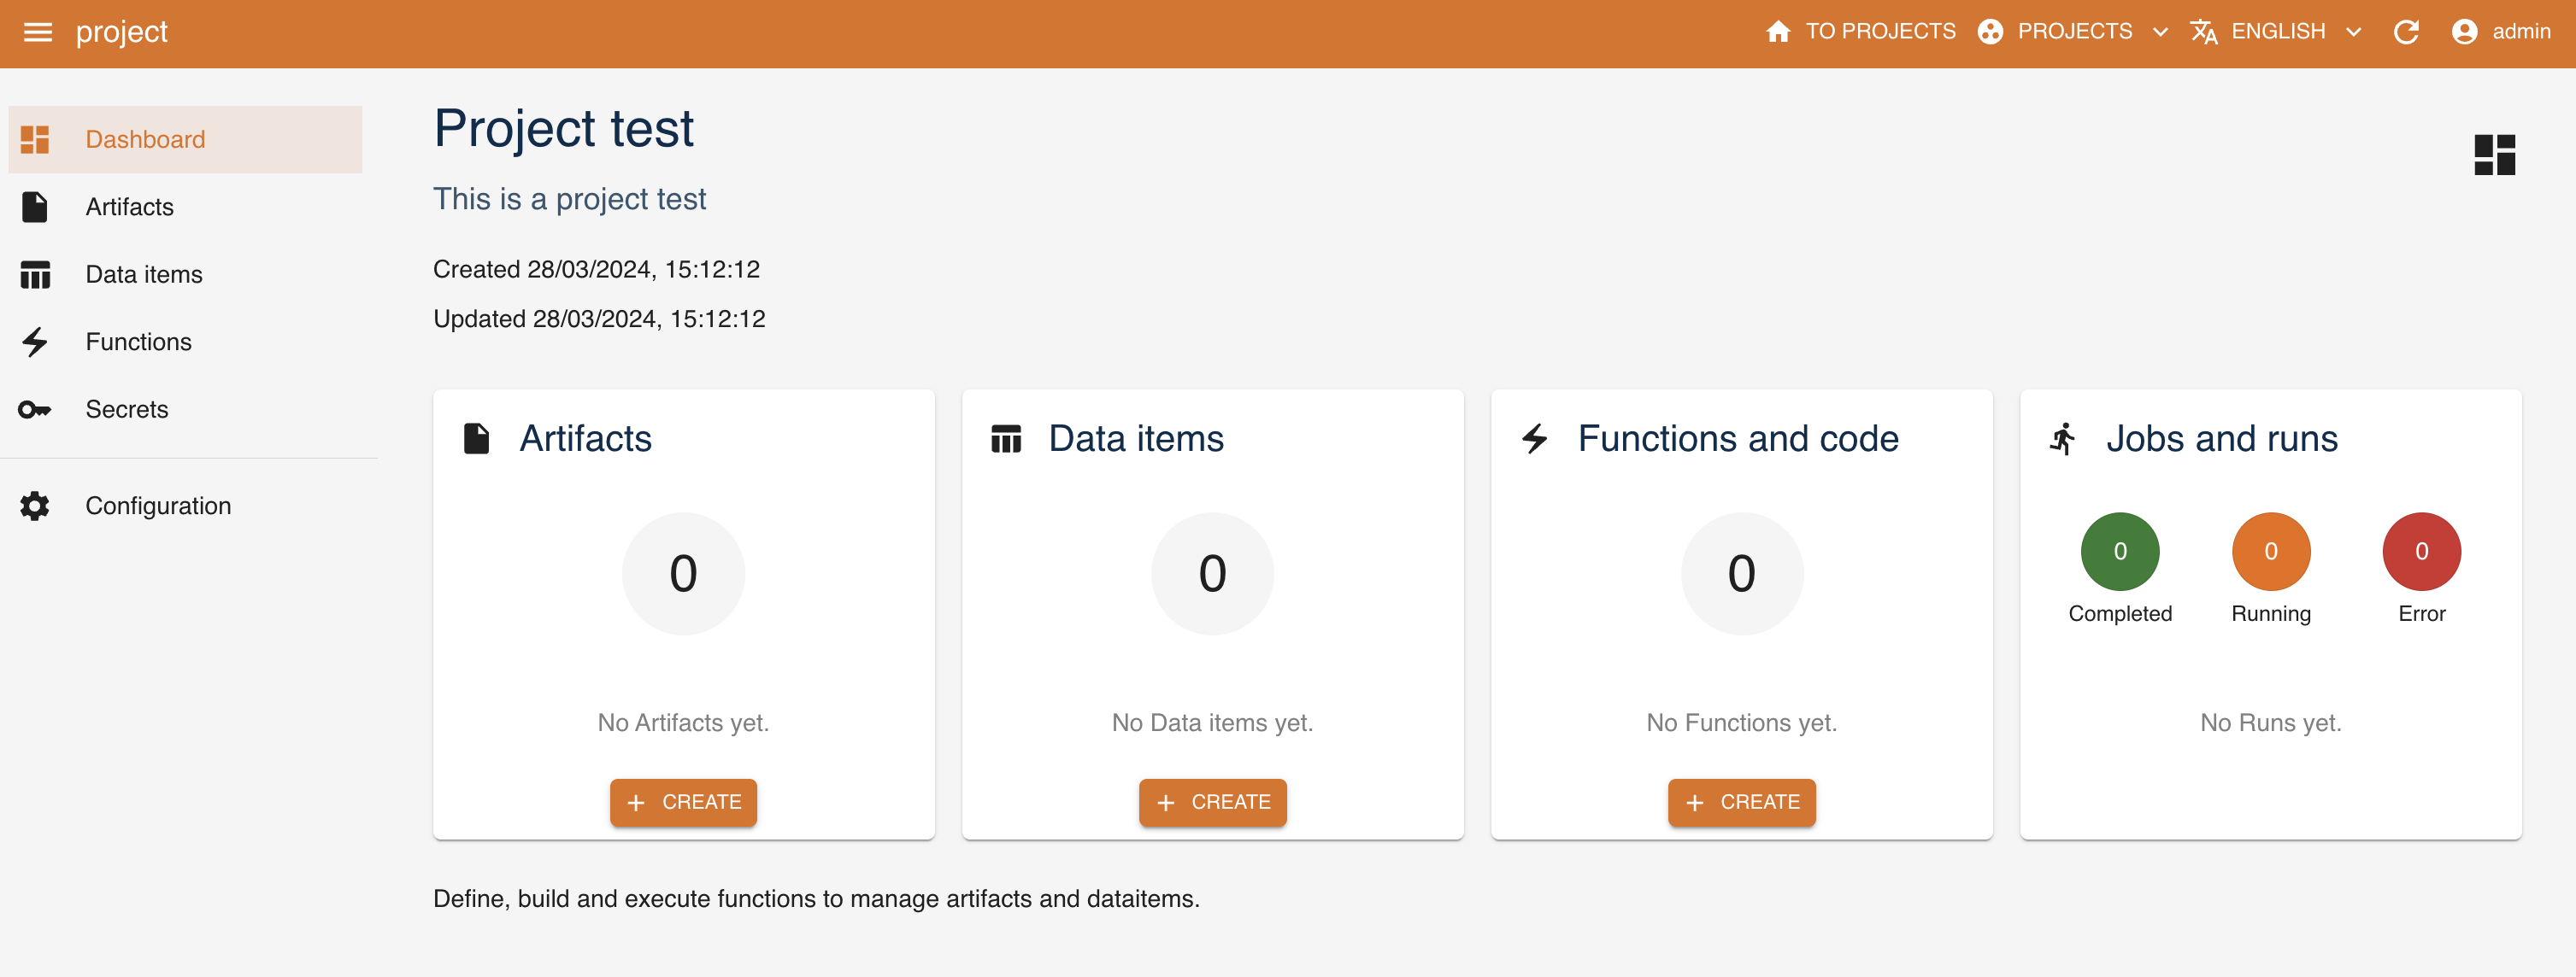2576x977 pixels.
Task: Click the Completed green status indicator
Action: pyautogui.click(x=2120, y=552)
